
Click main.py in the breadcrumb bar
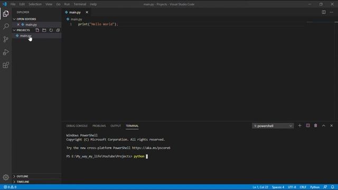[76, 19]
